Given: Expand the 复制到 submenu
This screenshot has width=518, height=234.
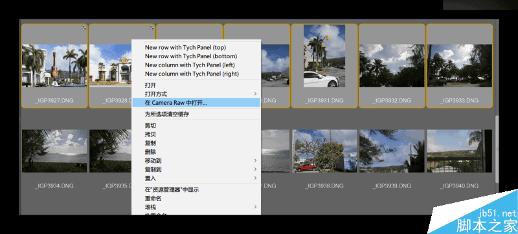Looking at the screenshot, I should 196,169.
